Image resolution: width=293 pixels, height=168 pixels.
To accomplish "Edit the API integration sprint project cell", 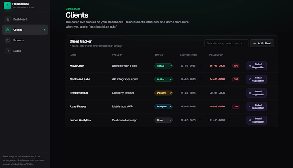I will [125, 79].
